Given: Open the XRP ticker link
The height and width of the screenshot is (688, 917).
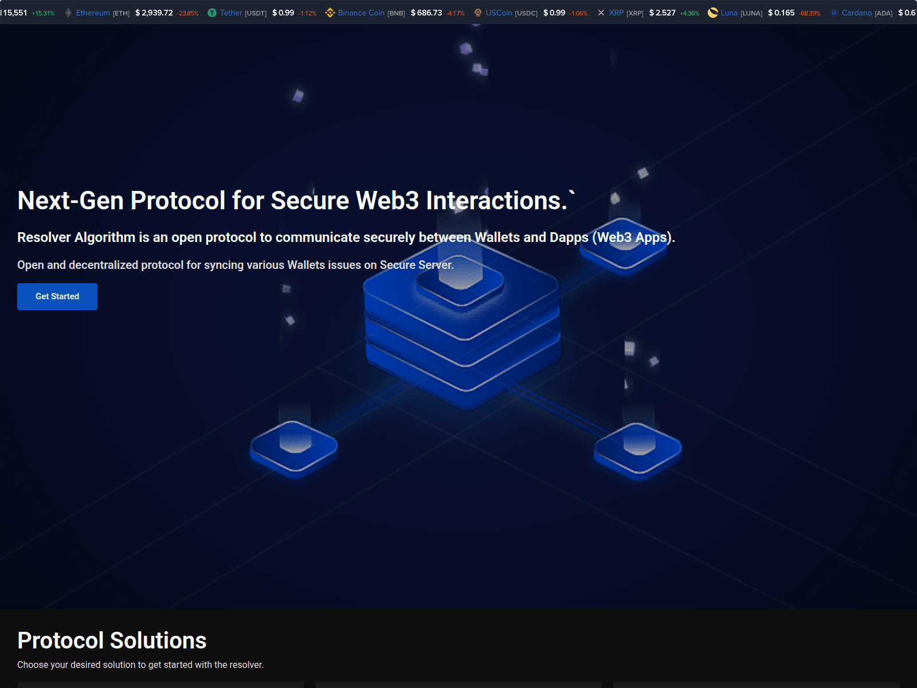Looking at the screenshot, I should coord(616,13).
